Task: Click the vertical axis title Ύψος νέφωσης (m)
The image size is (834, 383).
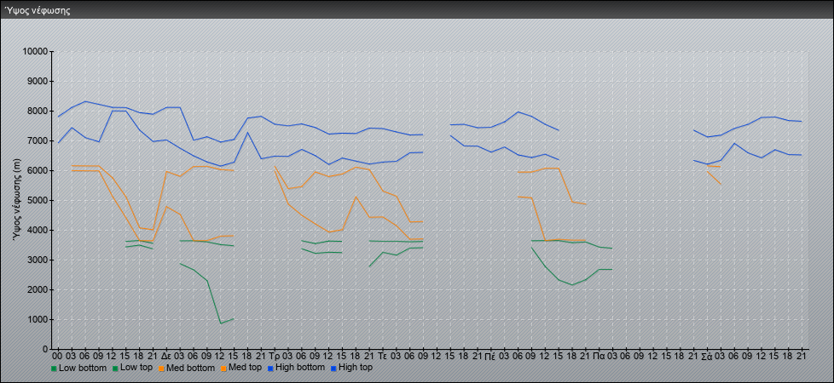Action: coord(16,200)
